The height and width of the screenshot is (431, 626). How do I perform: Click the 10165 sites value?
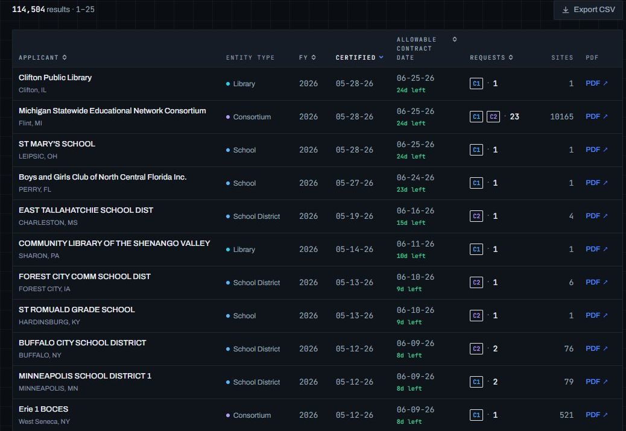(x=561, y=116)
